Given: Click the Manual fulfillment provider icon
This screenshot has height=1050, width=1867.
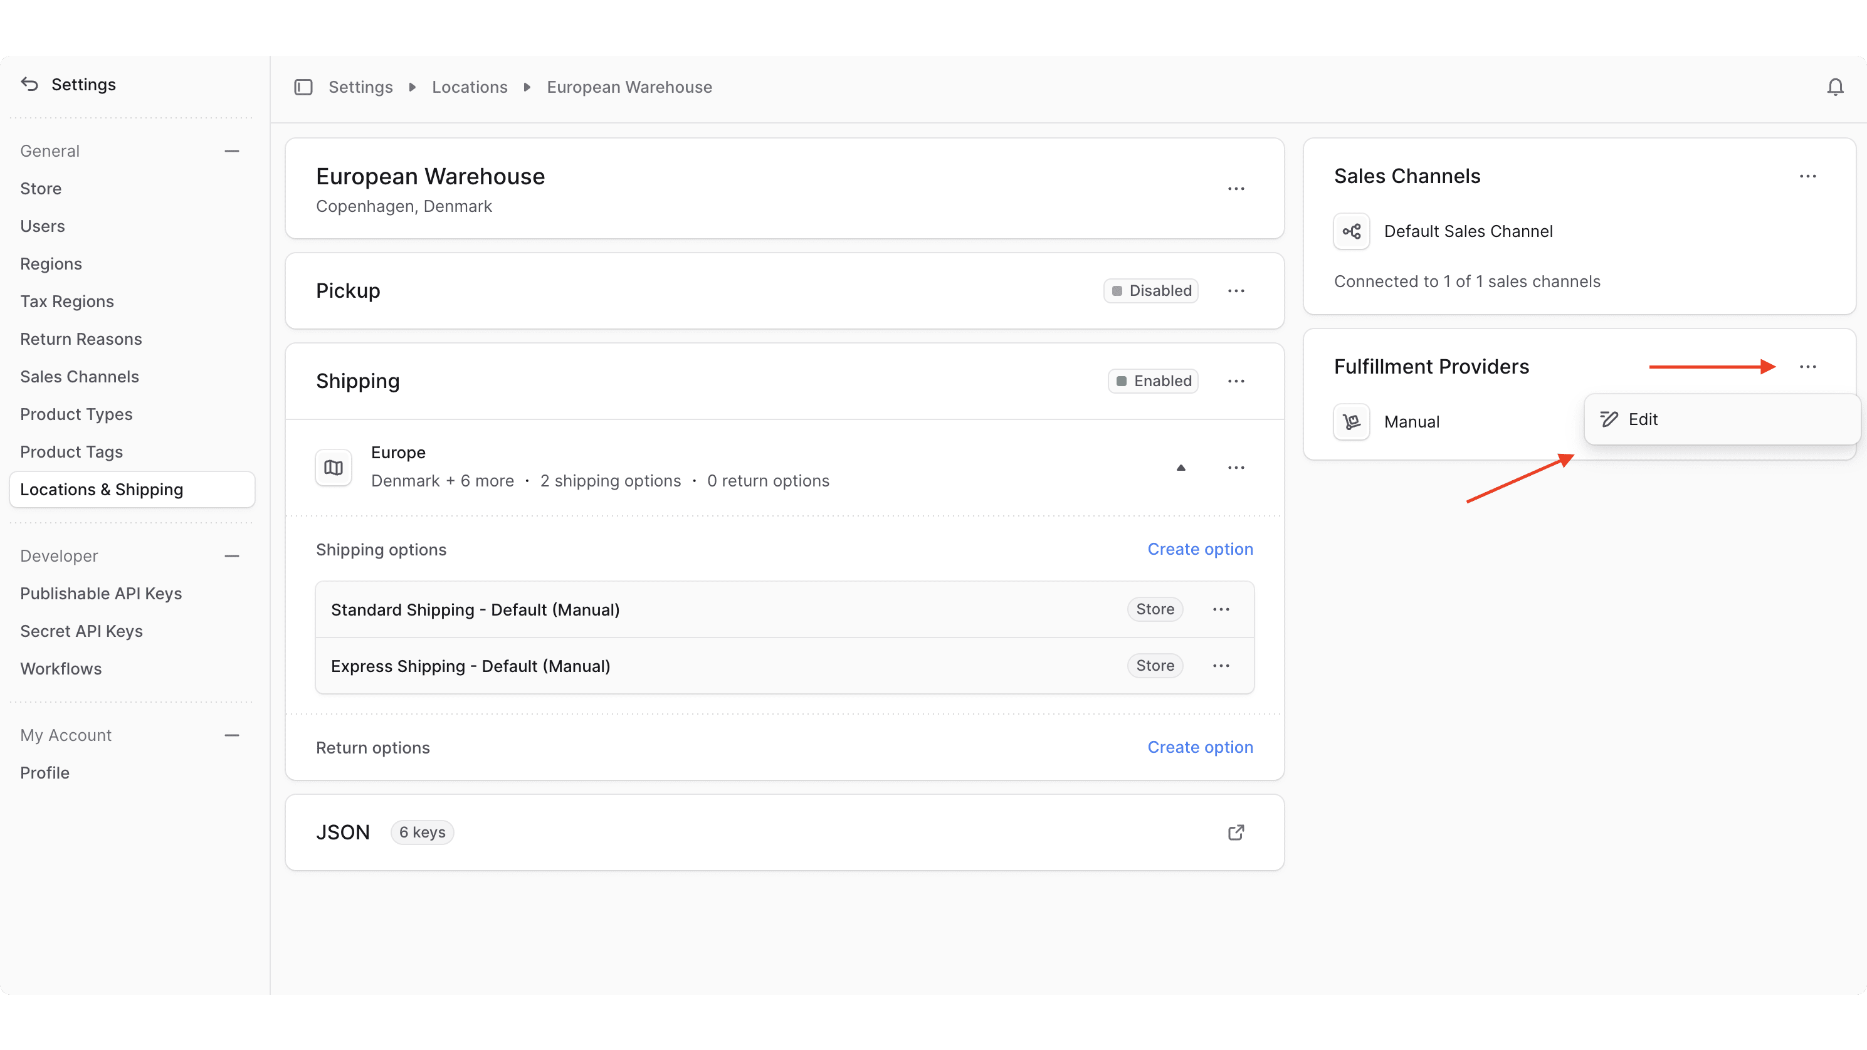Looking at the screenshot, I should tap(1351, 421).
